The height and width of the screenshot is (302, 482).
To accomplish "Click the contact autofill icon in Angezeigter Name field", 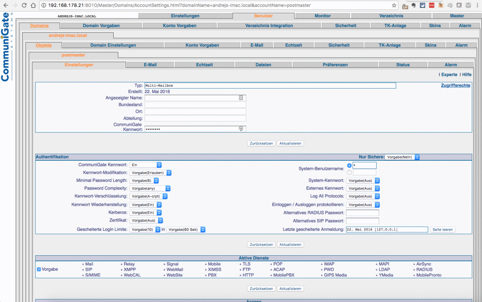I will click(x=241, y=98).
